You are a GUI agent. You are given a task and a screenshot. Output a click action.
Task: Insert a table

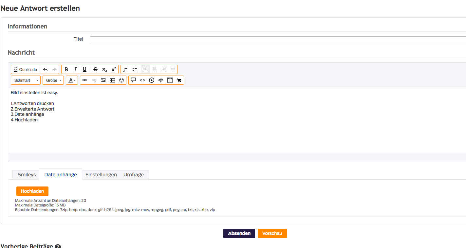(x=112, y=80)
